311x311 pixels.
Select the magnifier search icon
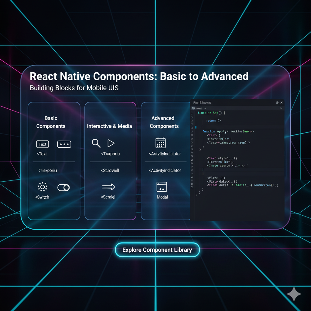[96, 143]
